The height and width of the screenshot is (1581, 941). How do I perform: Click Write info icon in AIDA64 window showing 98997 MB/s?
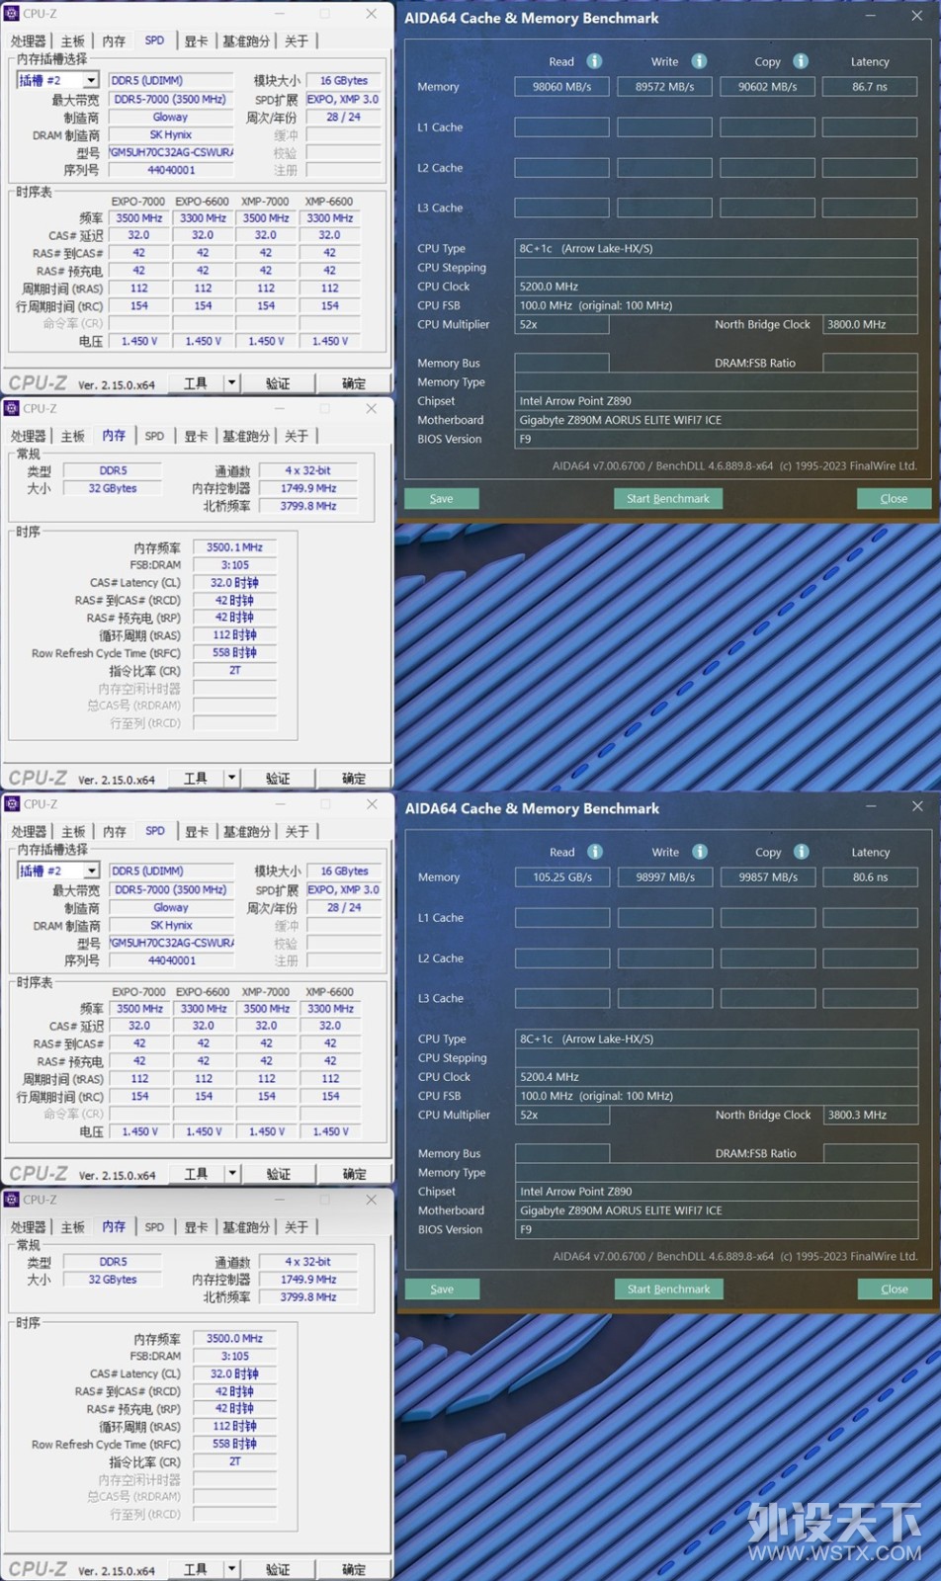pyautogui.click(x=700, y=852)
